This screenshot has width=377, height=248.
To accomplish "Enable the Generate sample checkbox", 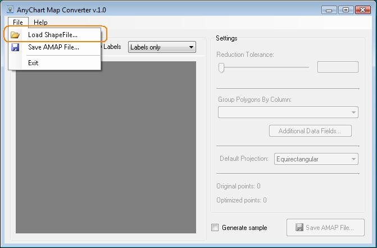I will [215, 228].
